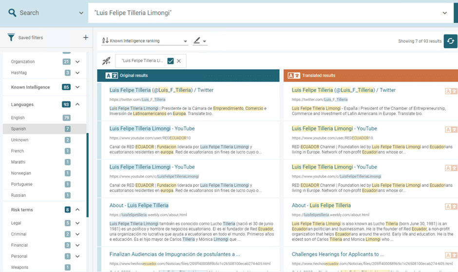Expand the Financial risk term

77,245
